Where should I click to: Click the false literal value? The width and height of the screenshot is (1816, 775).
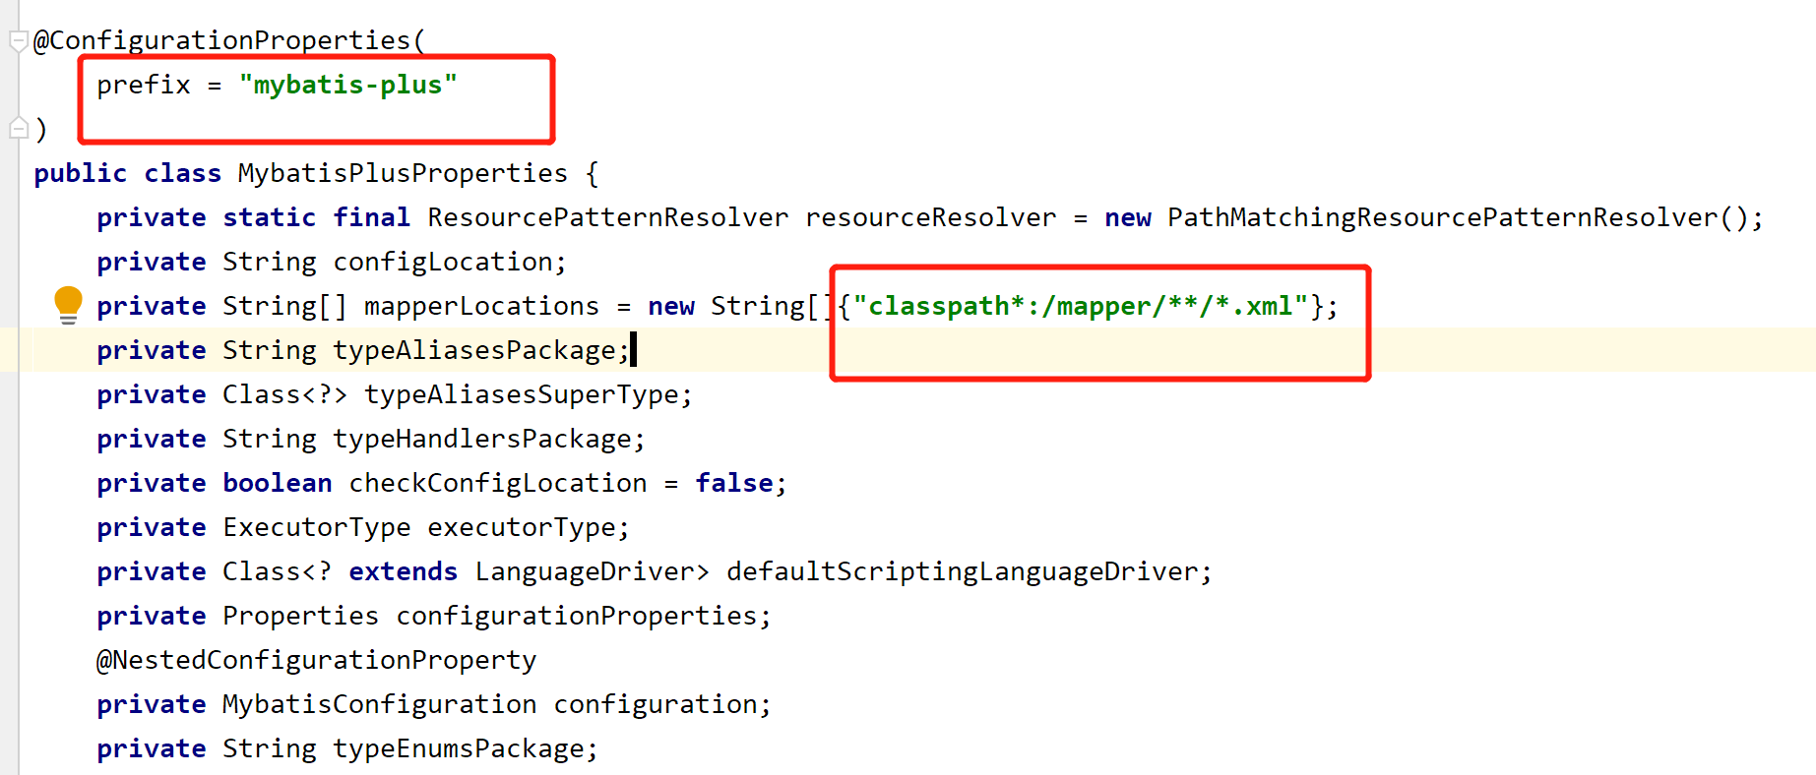[x=734, y=483]
